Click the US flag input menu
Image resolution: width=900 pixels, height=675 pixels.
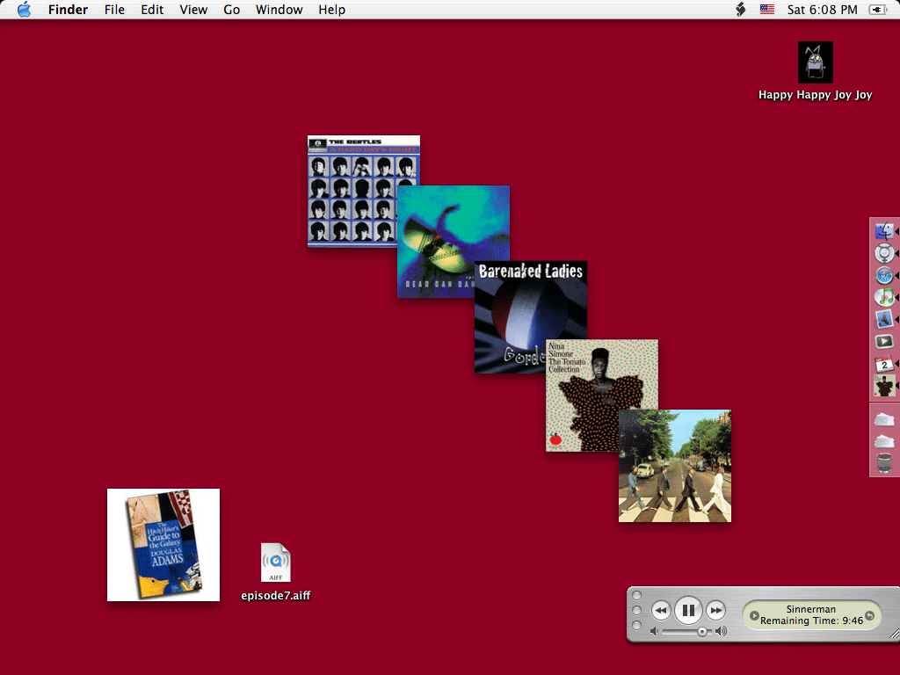coord(766,9)
